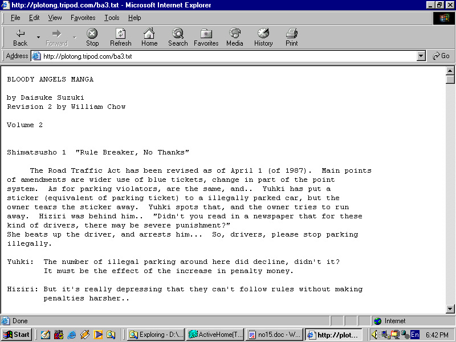Image resolution: width=456 pixels, height=342 pixels.
Task: Open the View menu
Action: 55,18
